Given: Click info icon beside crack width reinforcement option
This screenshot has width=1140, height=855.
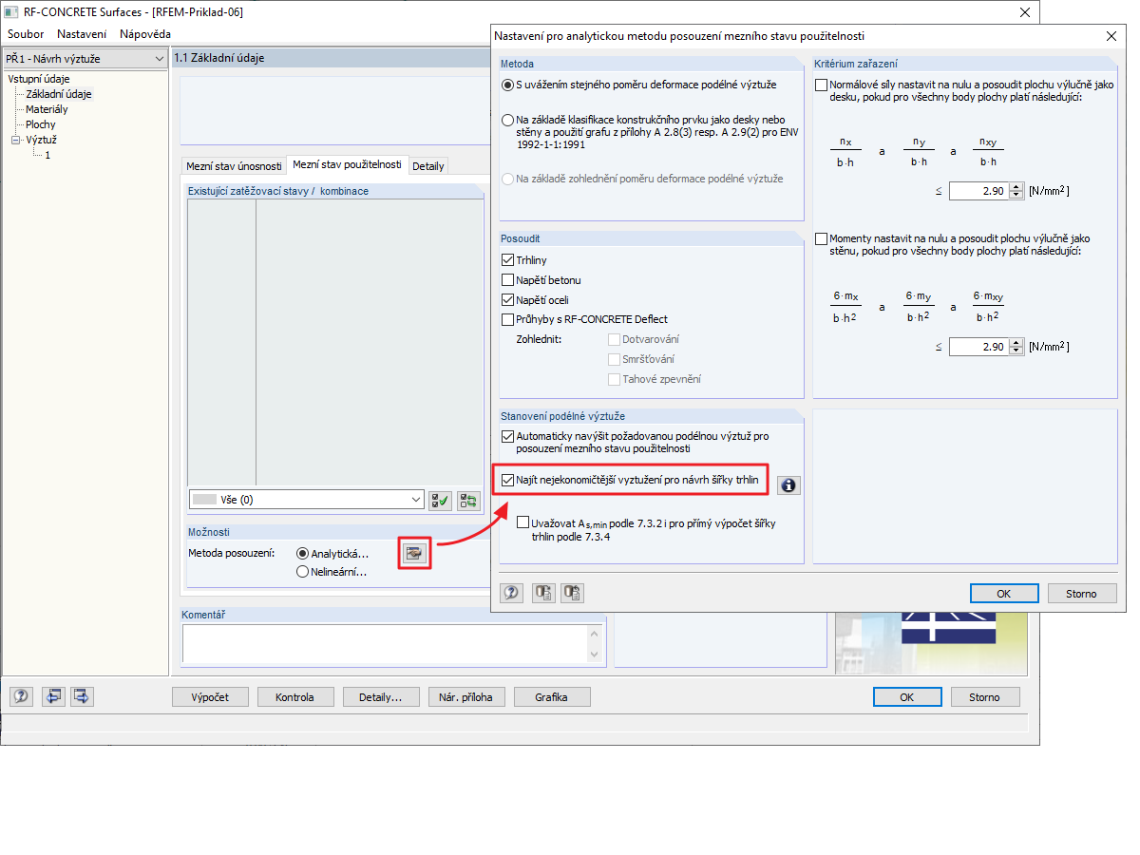Looking at the screenshot, I should (x=788, y=485).
